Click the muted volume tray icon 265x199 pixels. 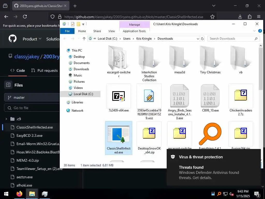point(231,194)
